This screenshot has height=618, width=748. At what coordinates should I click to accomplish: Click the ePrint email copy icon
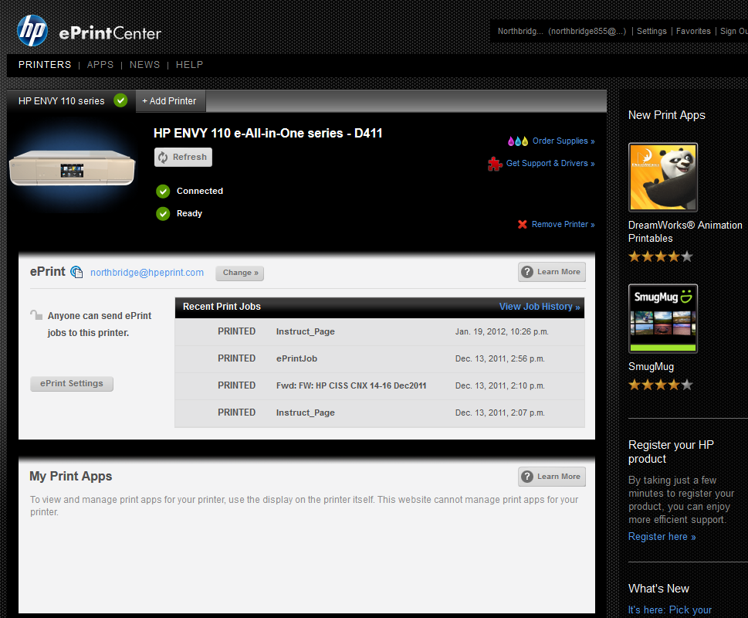(76, 272)
